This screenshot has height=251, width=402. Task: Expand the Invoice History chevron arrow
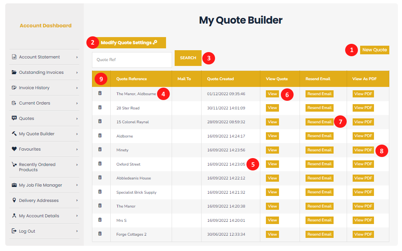[77, 88]
